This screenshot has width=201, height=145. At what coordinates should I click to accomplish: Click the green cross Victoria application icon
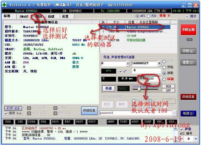(4, 5)
